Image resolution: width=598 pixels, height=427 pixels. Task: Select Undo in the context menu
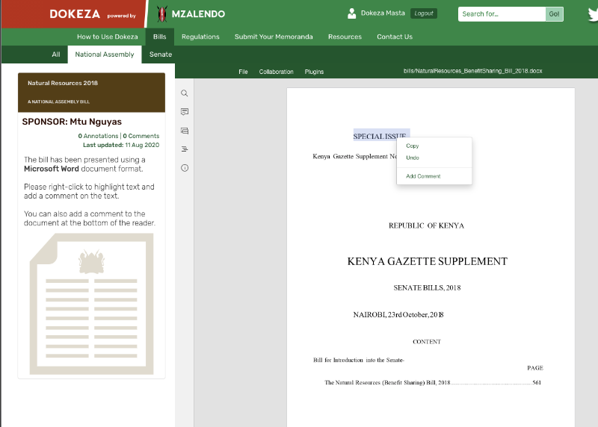(413, 158)
